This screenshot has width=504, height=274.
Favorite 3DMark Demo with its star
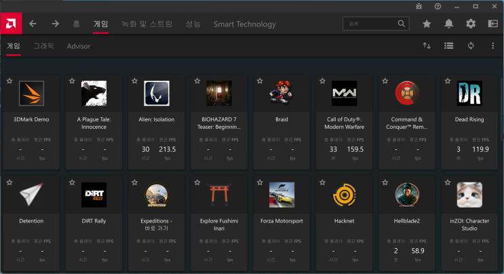pos(9,81)
